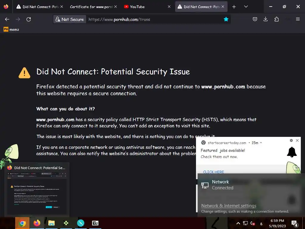Close the Certificate tab
Viewport: 305px width, 229px height.
pos(116,7)
